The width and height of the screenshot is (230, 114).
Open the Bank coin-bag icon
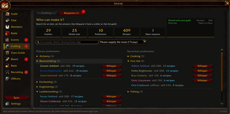[8, 66]
